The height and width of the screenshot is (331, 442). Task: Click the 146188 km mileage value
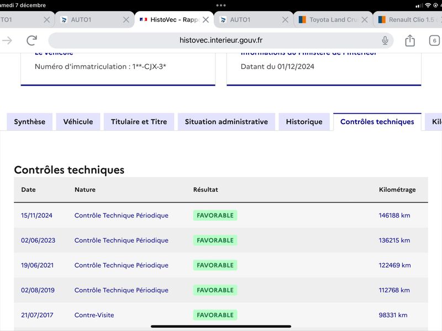pos(394,216)
